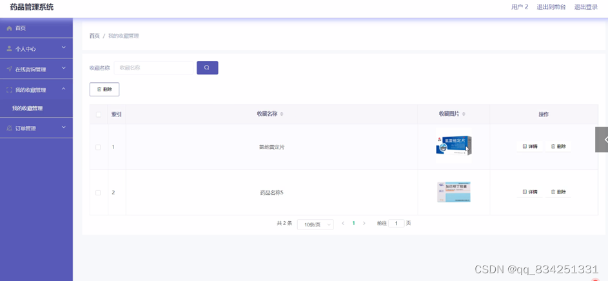Viewport: 608px width, 281px height.
Task: Click the 氯他雷定片 name cell
Action: click(272, 147)
